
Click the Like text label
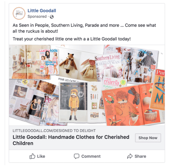pos(41,156)
